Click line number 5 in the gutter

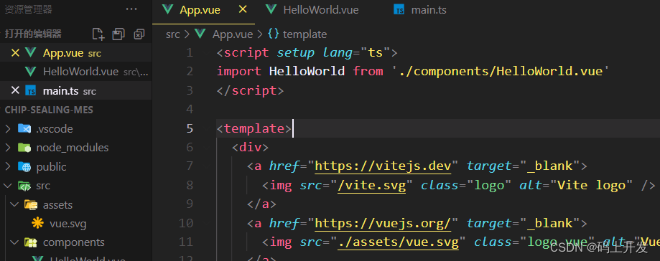(x=189, y=128)
